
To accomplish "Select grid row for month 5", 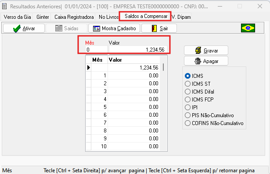I will (123, 107).
